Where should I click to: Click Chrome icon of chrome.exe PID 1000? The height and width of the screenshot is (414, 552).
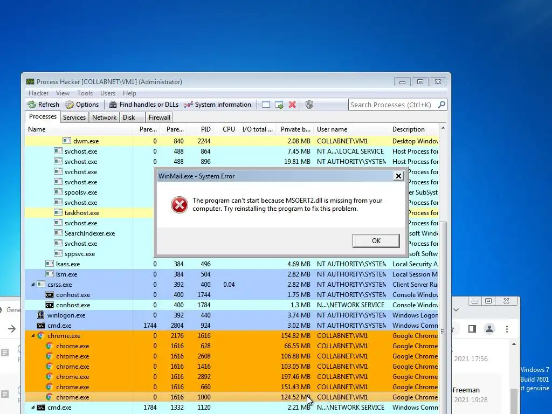click(x=50, y=397)
